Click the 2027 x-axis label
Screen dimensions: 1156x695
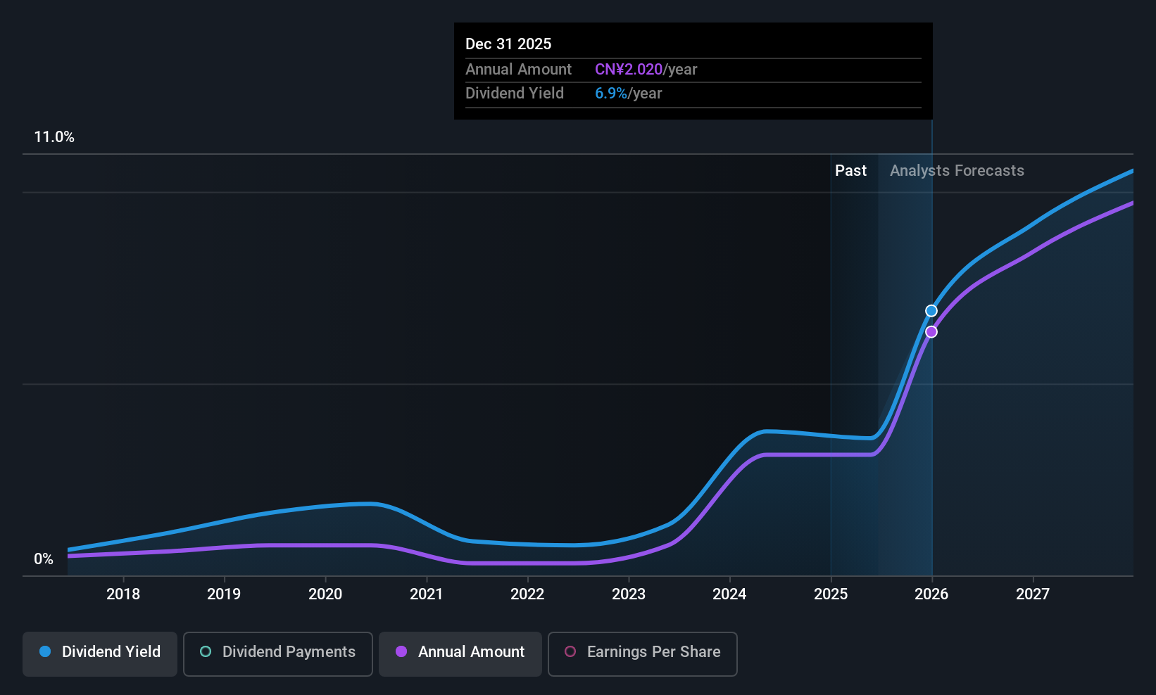[1033, 594]
